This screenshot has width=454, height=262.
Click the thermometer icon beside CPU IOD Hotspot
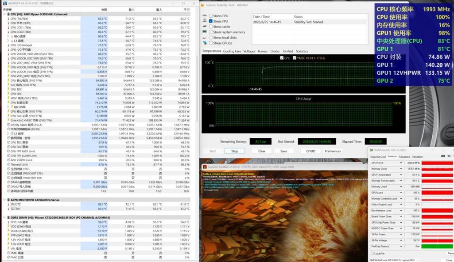point(8,45)
